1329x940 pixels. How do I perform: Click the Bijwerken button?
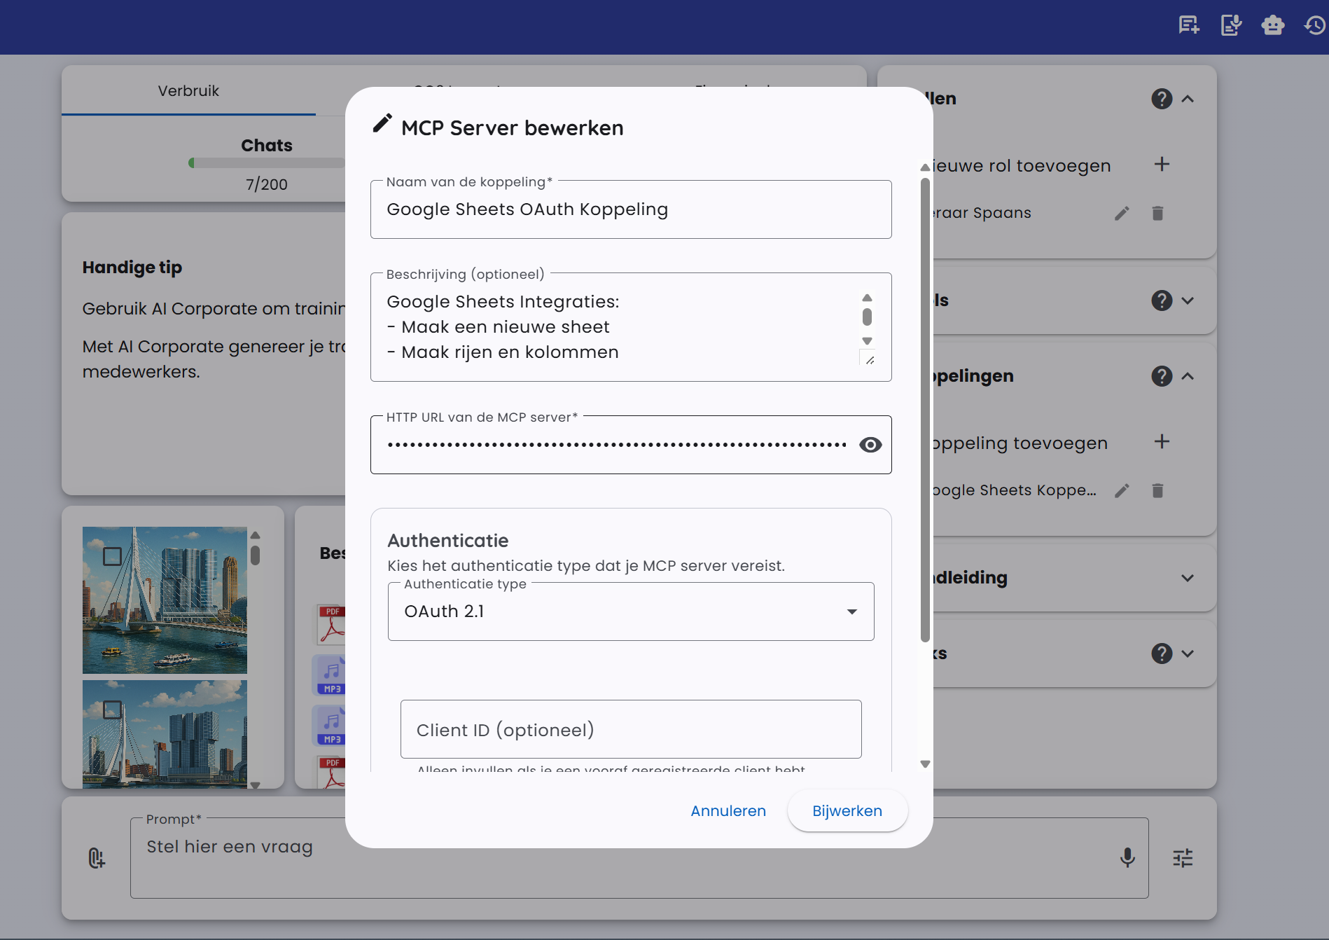[847, 810]
